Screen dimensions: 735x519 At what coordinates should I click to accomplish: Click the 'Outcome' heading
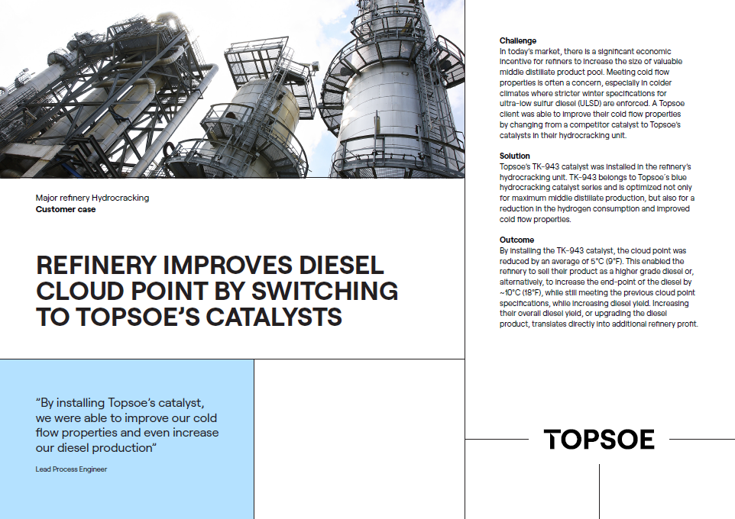click(x=516, y=240)
